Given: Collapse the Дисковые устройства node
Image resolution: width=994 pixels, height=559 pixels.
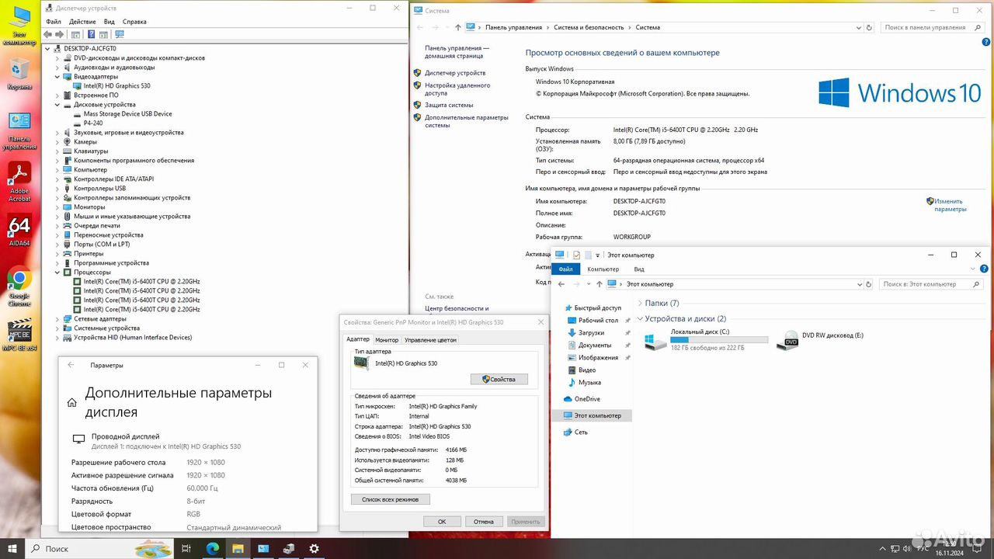Looking at the screenshot, I should click(57, 105).
